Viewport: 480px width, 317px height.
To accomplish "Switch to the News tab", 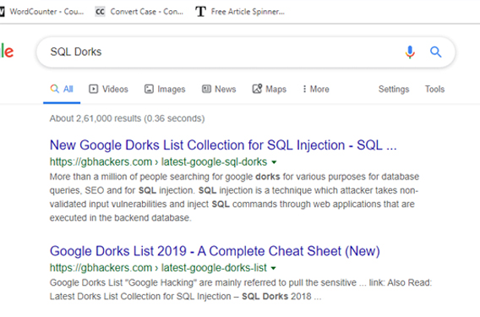I will pyautogui.click(x=219, y=89).
